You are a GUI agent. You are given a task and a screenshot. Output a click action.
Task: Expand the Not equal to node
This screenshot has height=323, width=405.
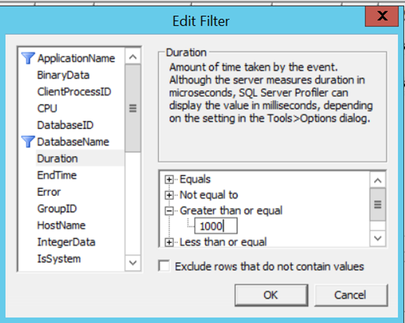pos(169,195)
